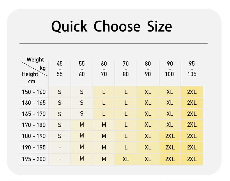The image size is (230, 181).
Task: Click the Height cm corner header label
Action: tap(30, 78)
